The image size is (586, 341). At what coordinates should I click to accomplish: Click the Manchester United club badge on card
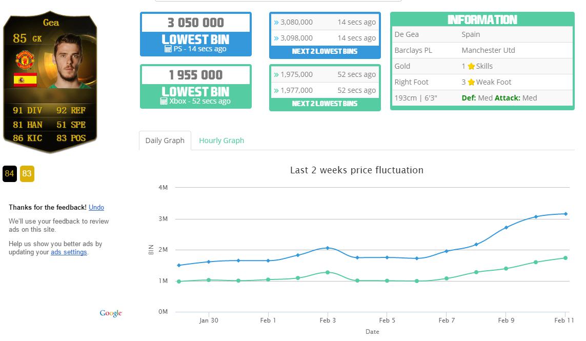(25, 60)
